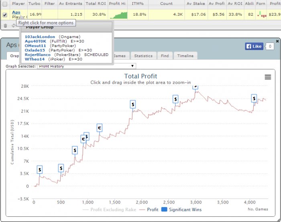This screenshot has height=222, width=281.
Task: Close the Aps player panel
Action: (277, 41)
